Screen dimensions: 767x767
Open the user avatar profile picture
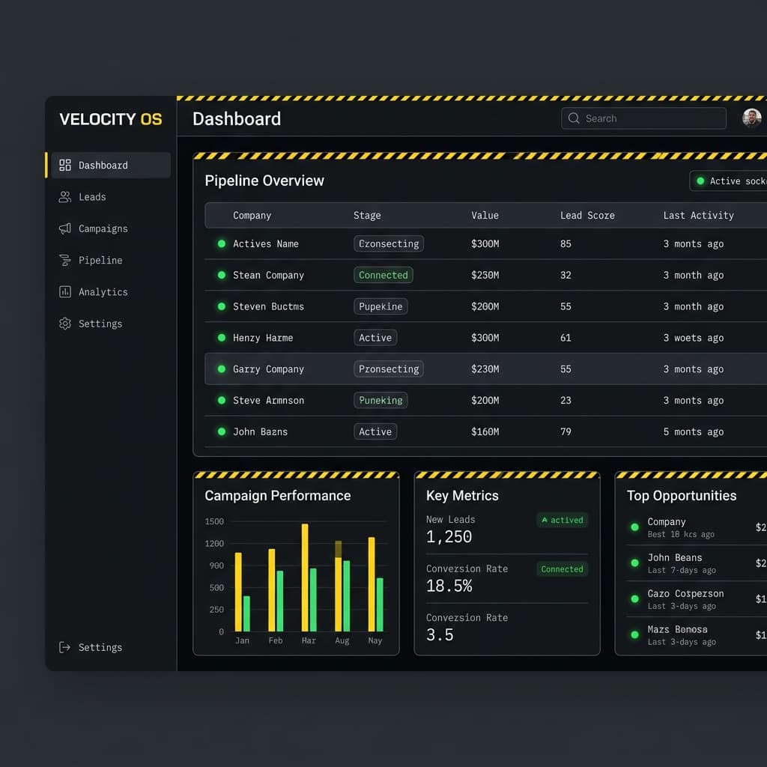(751, 118)
